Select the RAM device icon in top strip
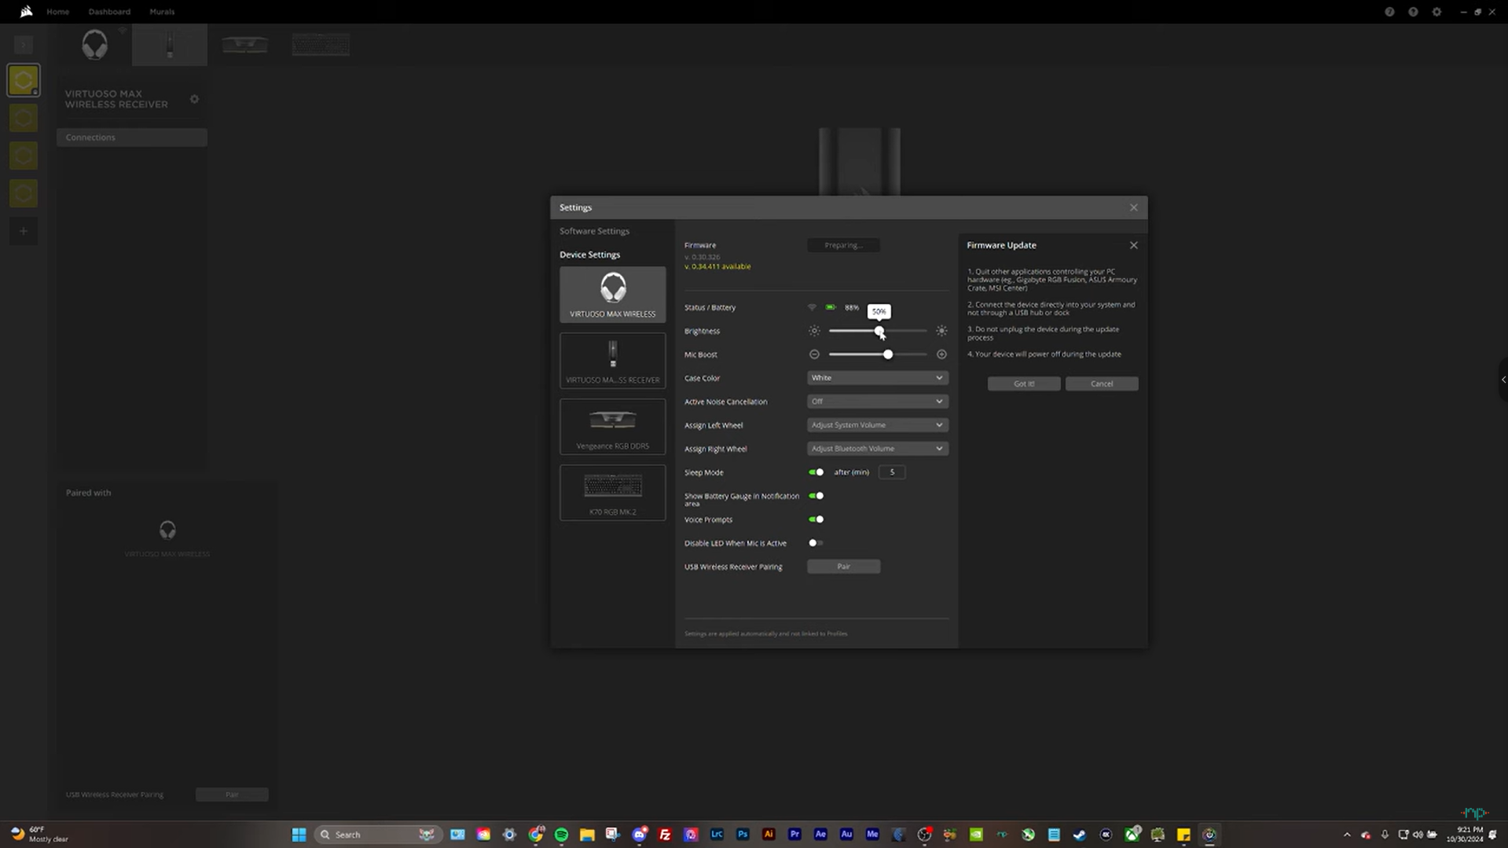The image size is (1508, 848). (244, 45)
